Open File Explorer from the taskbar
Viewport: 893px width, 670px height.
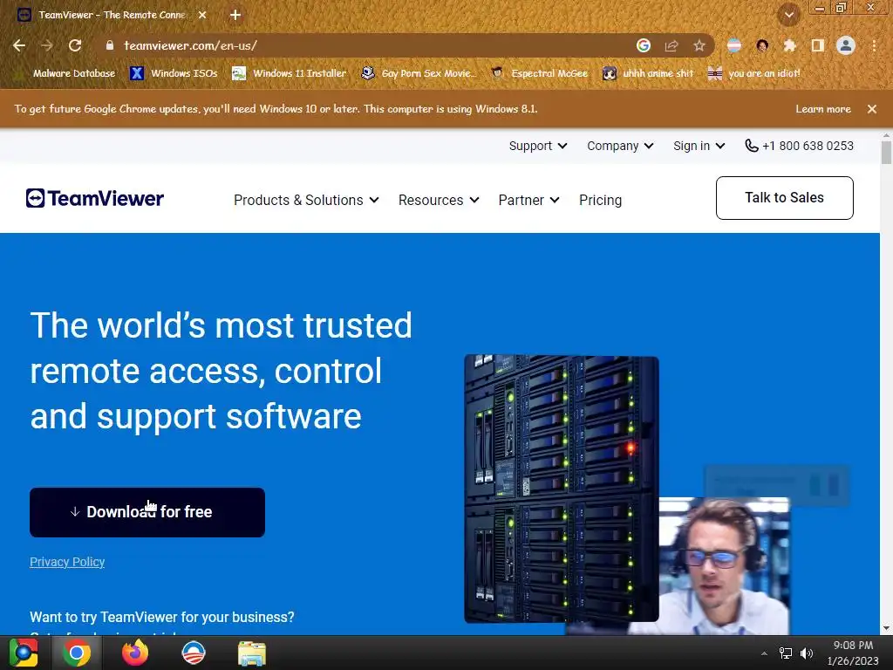click(252, 653)
